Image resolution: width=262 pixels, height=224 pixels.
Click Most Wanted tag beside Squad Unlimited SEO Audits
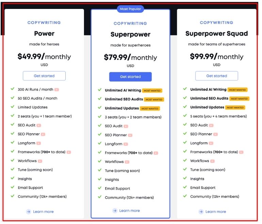(239, 99)
